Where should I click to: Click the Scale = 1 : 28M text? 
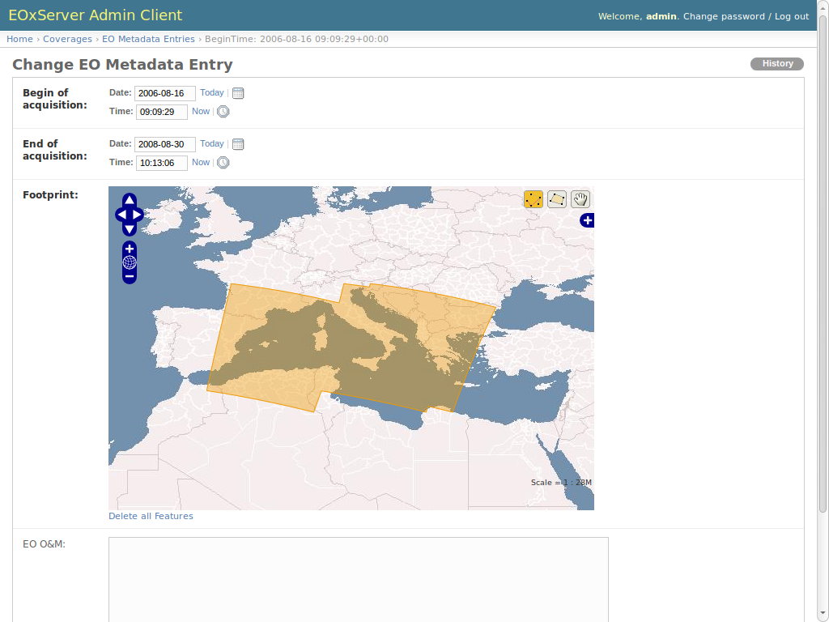pyautogui.click(x=561, y=483)
